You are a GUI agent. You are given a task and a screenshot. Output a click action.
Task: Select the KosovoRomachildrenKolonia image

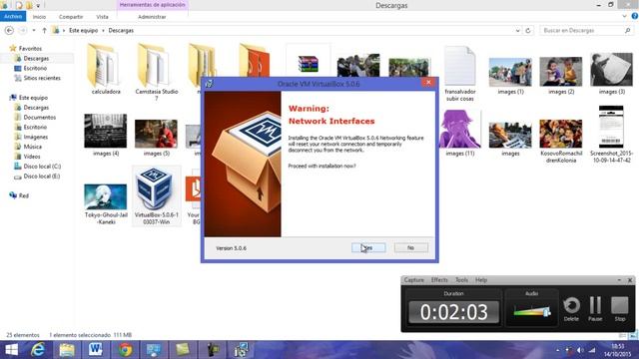pos(561,142)
